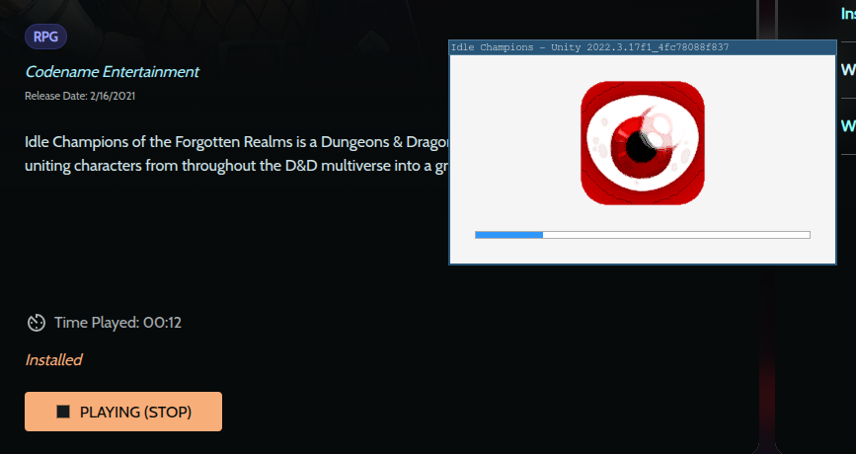Click the Installed status label
The height and width of the screenshot is (454, 856).
53,359
